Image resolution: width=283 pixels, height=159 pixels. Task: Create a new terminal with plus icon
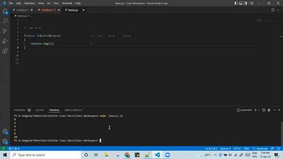[256, 110]
